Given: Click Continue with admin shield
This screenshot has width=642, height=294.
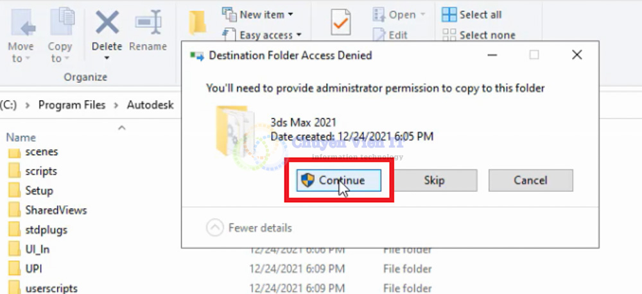Looking at the screenshot, I should [x=340, y=180].
